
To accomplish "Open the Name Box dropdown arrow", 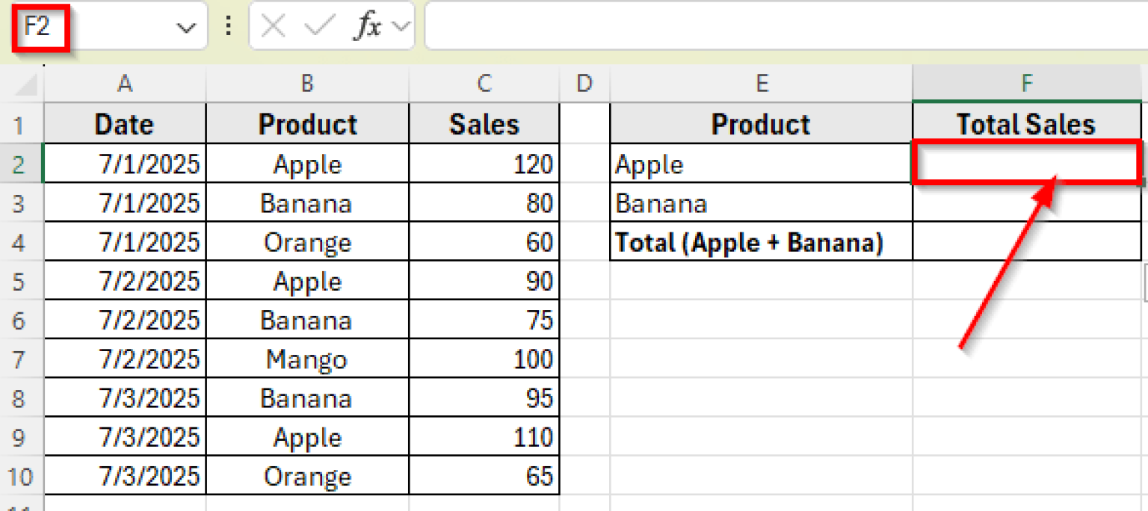I will [185, 25].
